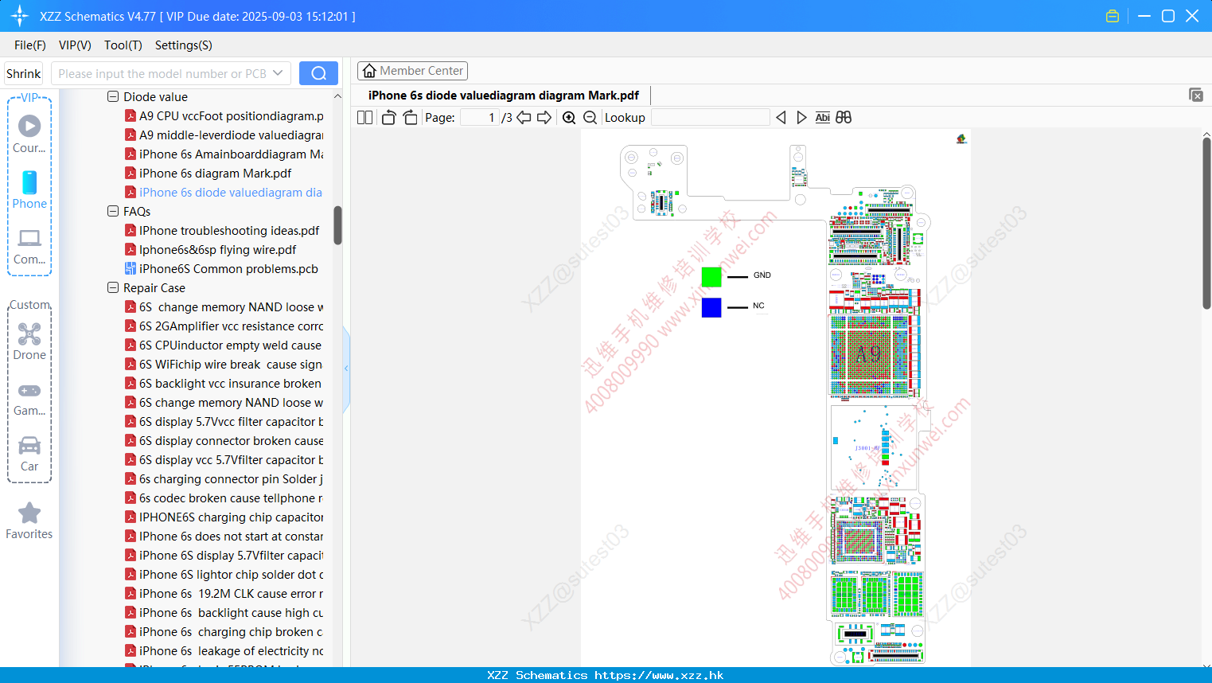Click the binoculars search icon
This screenshot has height=683, width=1212.
844,118
